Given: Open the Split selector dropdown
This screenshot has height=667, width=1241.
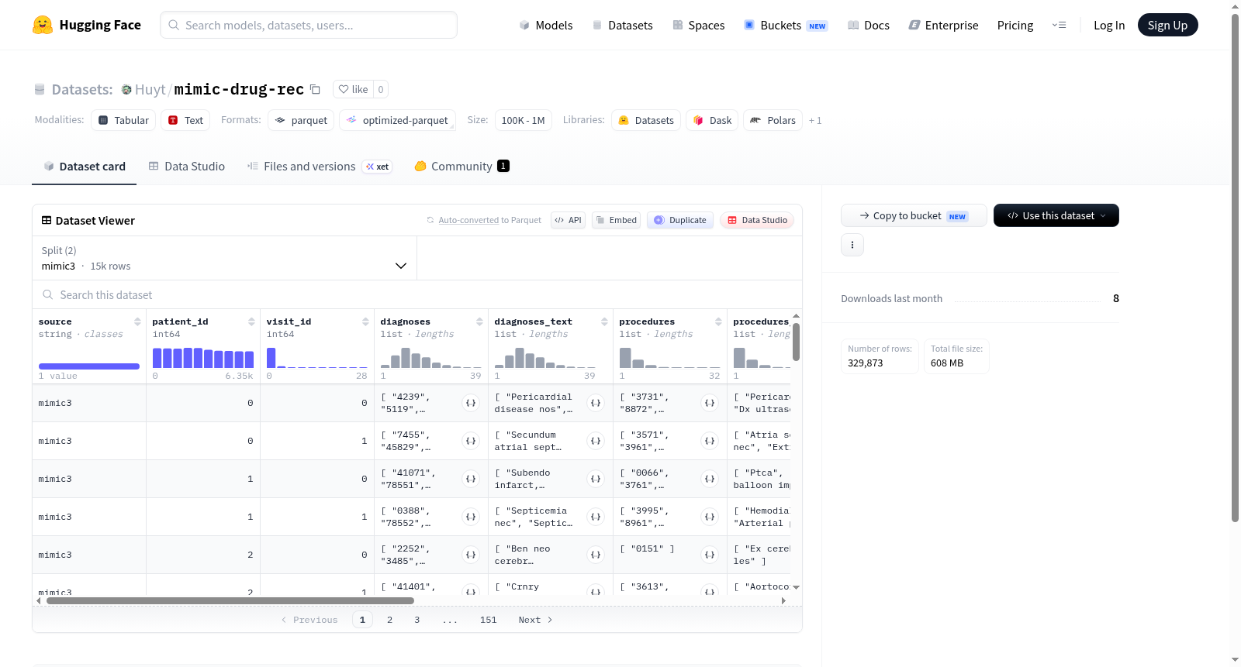Looking at the screenshot, I should (x=224, y=258).
